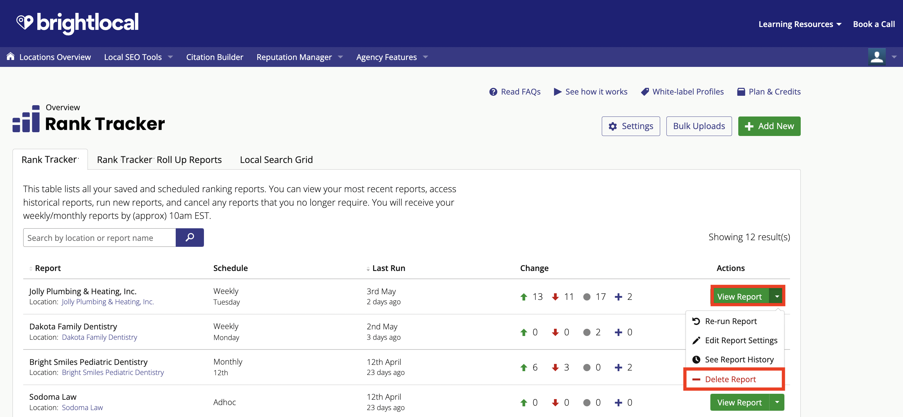This screenshot has height=417, width=903.
Task: Switch to Rank Tracker Roll Up Reports tab
Action: [159, 160]
